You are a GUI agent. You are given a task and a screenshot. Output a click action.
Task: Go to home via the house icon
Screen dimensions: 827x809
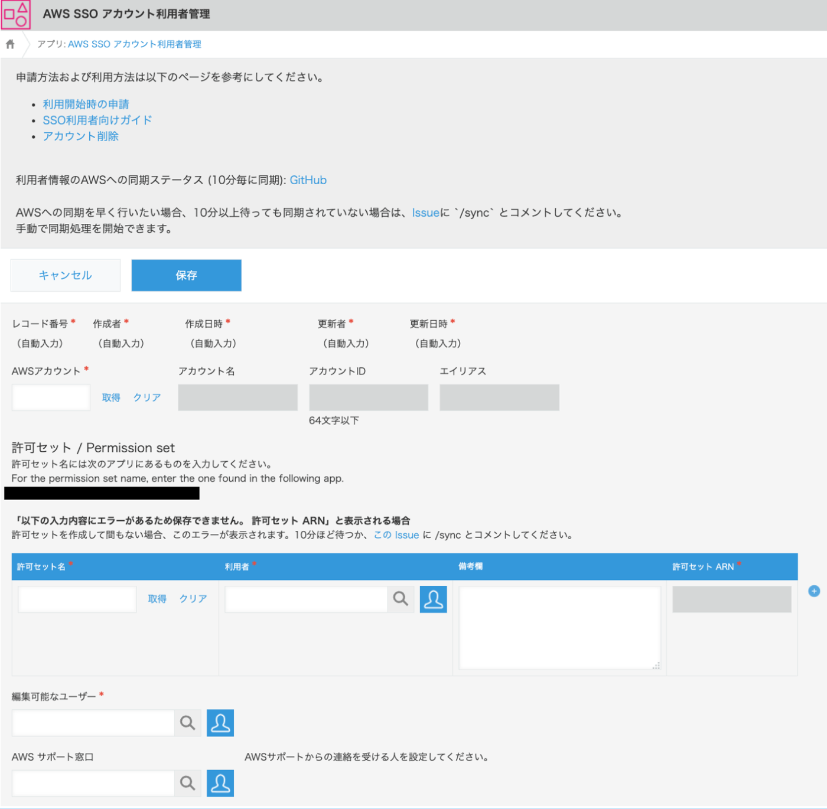[10, 44]
